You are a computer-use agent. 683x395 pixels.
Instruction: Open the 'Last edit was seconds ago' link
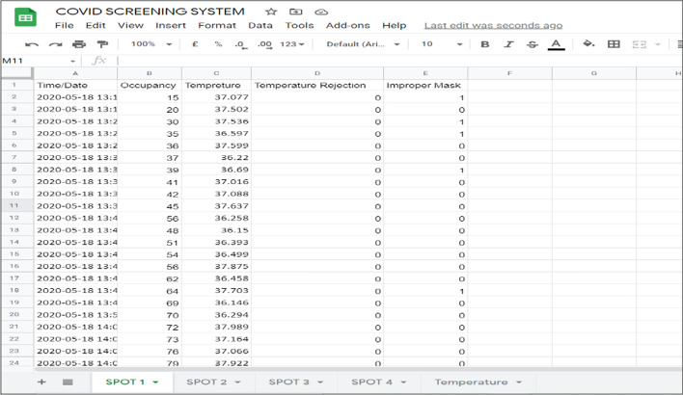coord(493,26)
